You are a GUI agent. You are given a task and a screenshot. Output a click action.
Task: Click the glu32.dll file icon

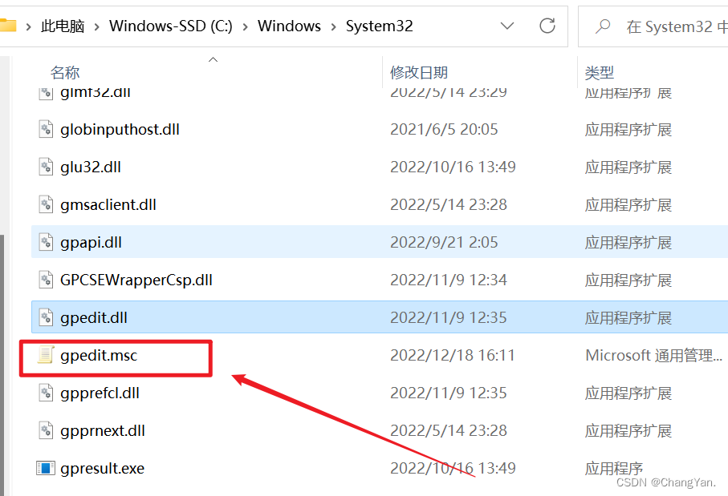pos(46,167)
